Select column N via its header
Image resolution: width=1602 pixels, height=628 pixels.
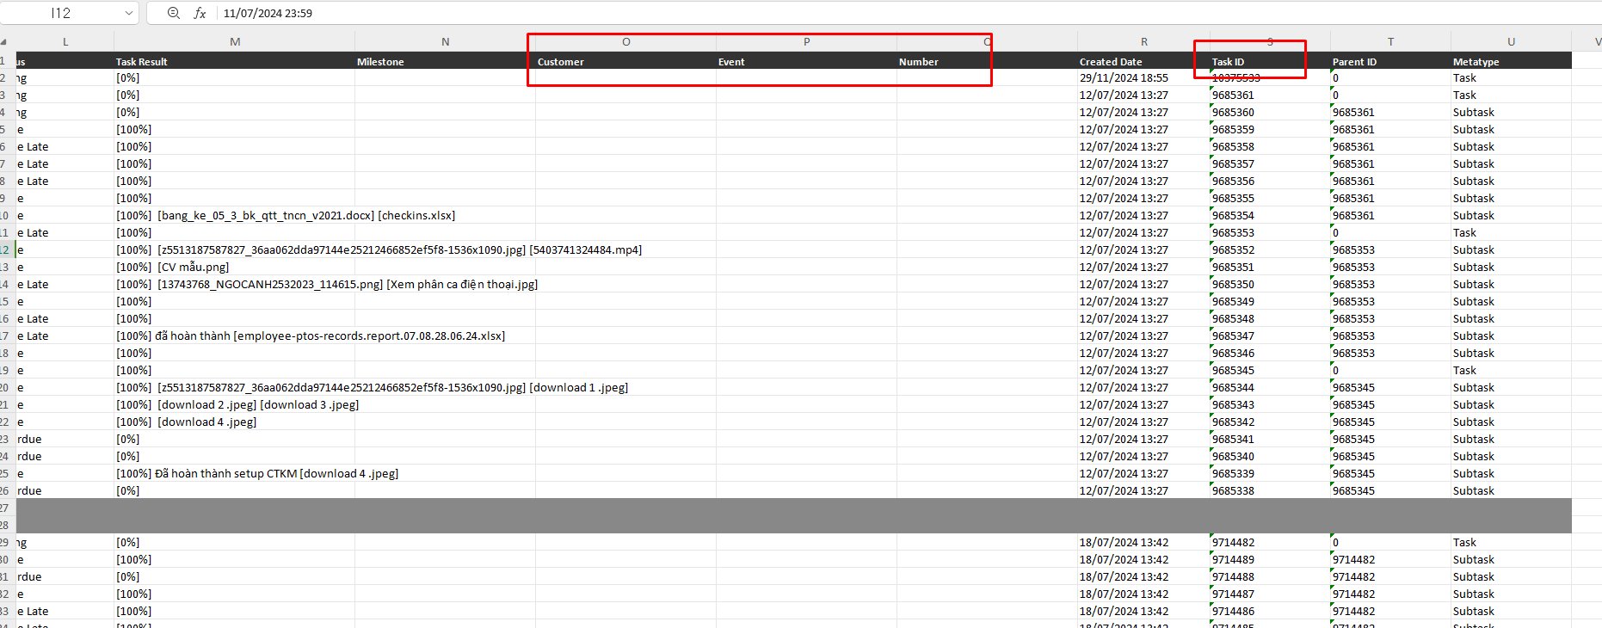pos(446,41)
